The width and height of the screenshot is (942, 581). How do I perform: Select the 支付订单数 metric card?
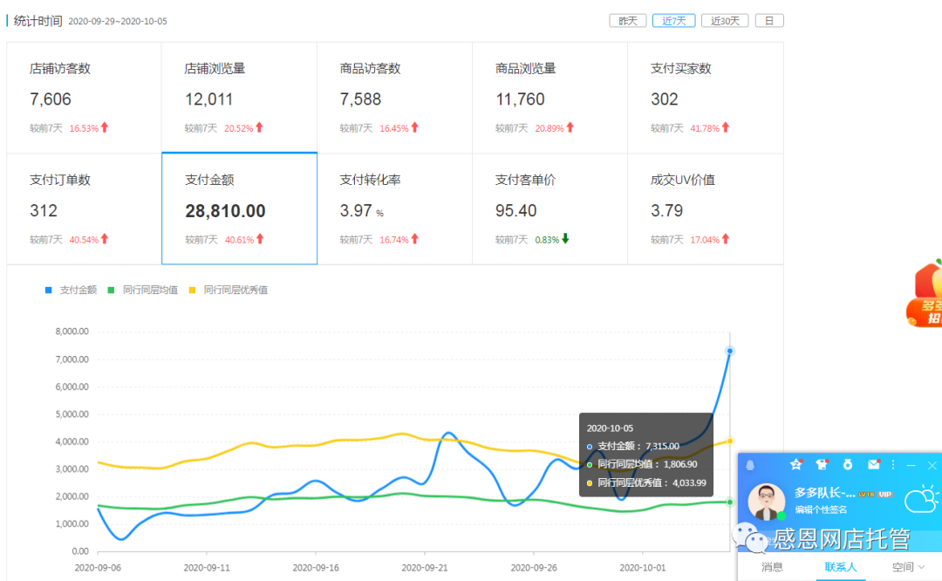click(x=84, y=209)
